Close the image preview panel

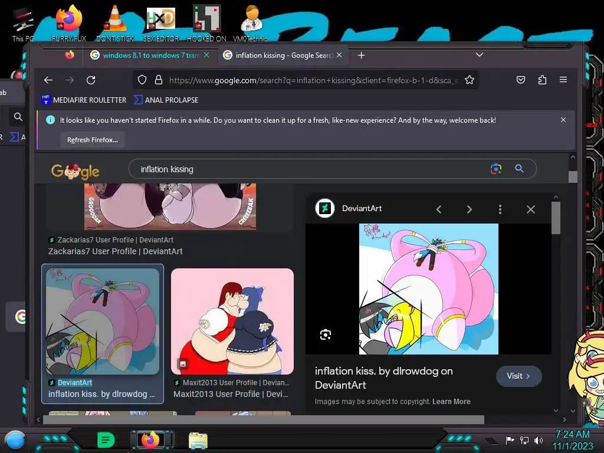(x=531, y=209)
